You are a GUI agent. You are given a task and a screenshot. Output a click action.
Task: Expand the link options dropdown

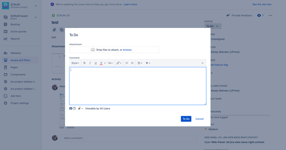(119, 63)
